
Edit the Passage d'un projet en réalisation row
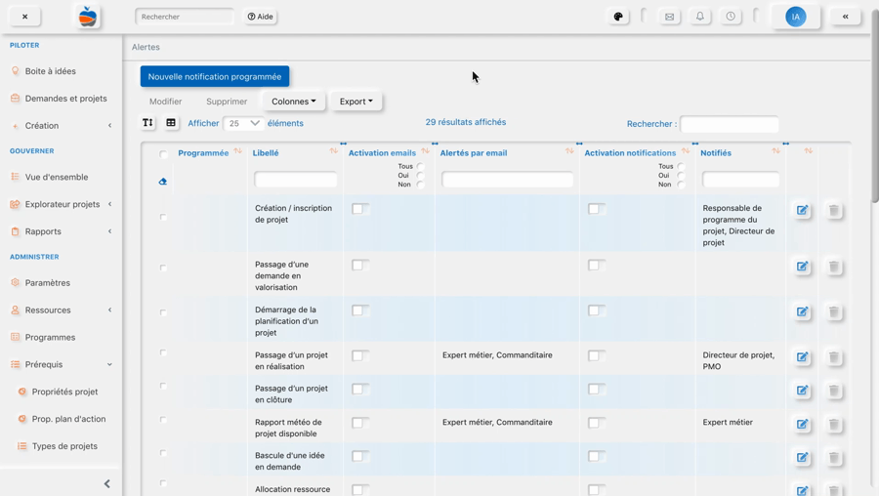point(802,357)
